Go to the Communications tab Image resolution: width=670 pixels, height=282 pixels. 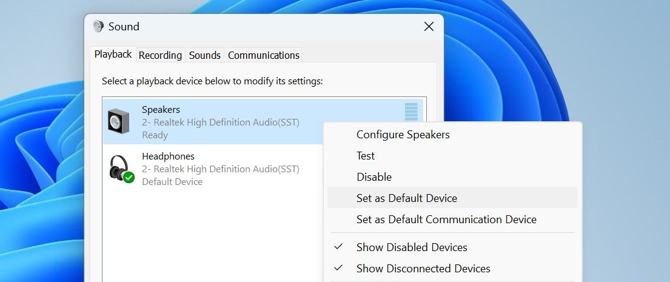tap(264, 55)
